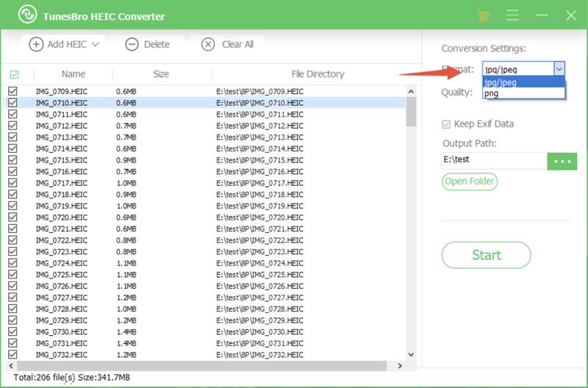588x388 pixels.
Task: Select file name IMG_0723.HEIC
Action: click(x=62, y=251)
